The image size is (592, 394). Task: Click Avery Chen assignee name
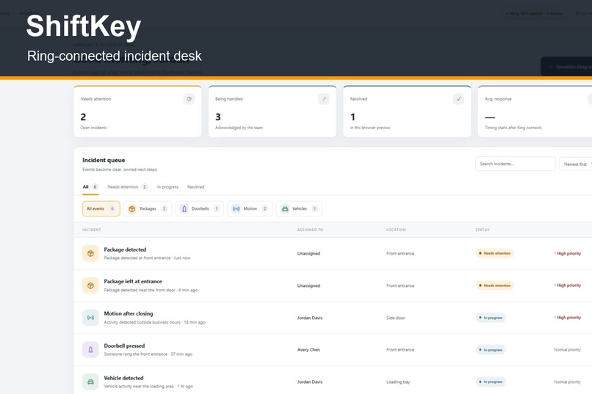pos(308,349)
